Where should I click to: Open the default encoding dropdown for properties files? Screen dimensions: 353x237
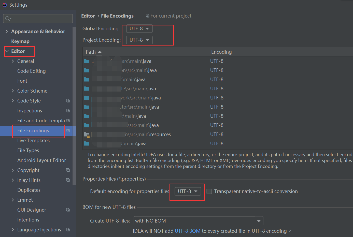pos(187,191)
